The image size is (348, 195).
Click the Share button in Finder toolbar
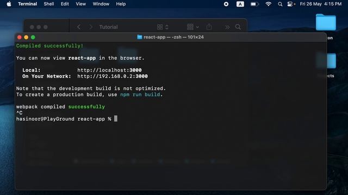(x=209, y=27)
